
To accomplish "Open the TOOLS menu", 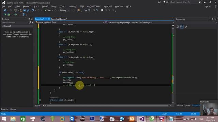I will coord(62,6).
